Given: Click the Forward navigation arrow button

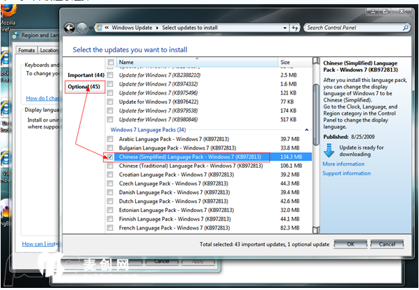Looking at the screenshot, I should [83, 28].
